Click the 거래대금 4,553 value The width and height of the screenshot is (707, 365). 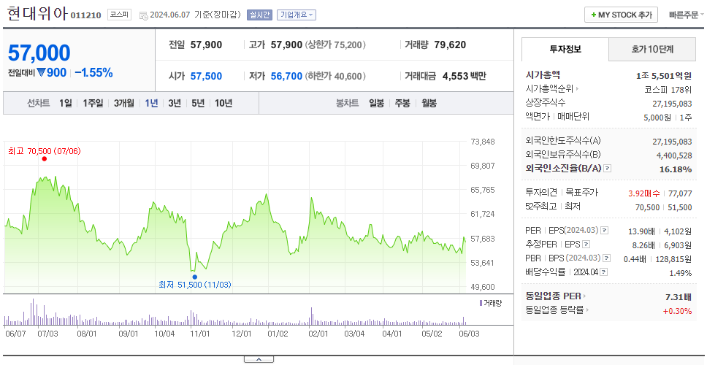pyautogui.click(x=456, y=77)
